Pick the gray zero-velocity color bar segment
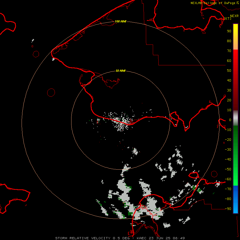The height and width of the screenshot is (240, 240). coord(235,118)
